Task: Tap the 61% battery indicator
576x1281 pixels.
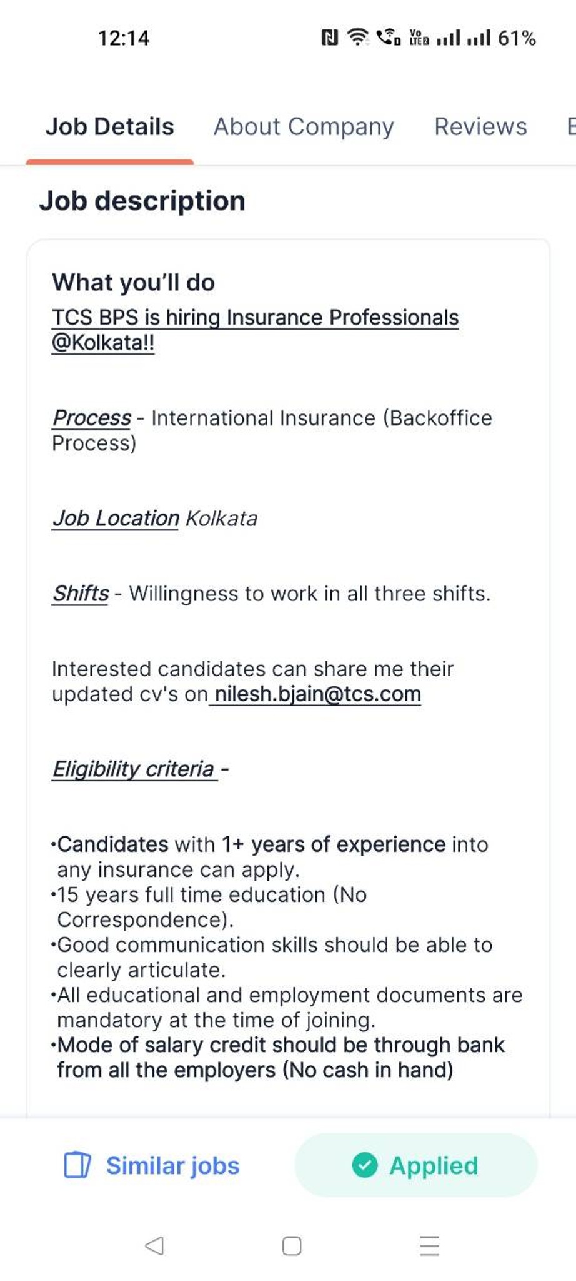Action: (x=517, y=38)
